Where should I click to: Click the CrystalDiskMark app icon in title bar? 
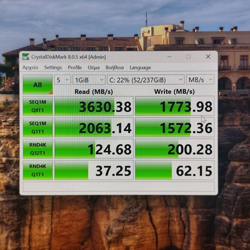tap(25, 56)
